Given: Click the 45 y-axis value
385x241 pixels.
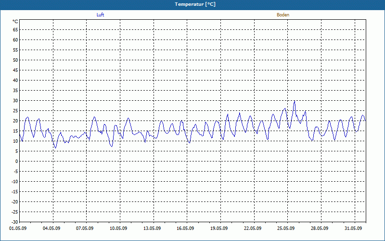Looking at the screenshot, I should [x=15, y=70].
